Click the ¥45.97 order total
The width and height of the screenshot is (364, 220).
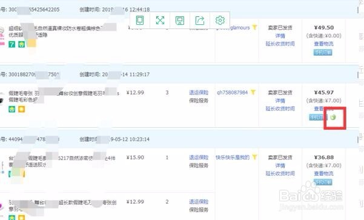click(x=324, y=93)
